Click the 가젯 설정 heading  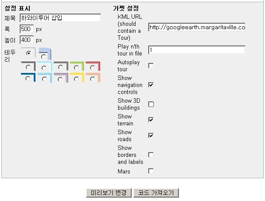[x=126, y=8]
